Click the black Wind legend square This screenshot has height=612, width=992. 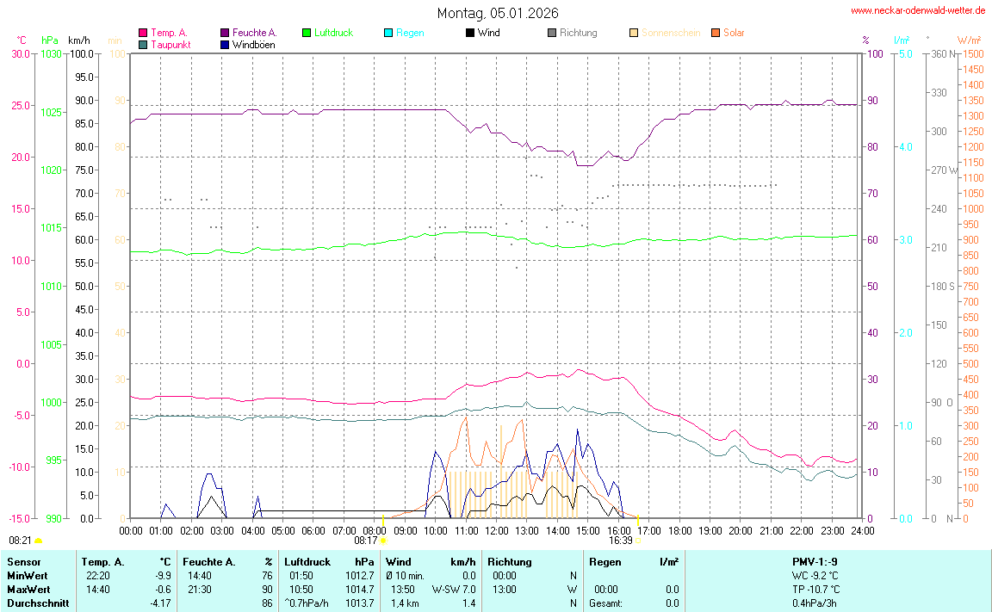click(470, 34)
